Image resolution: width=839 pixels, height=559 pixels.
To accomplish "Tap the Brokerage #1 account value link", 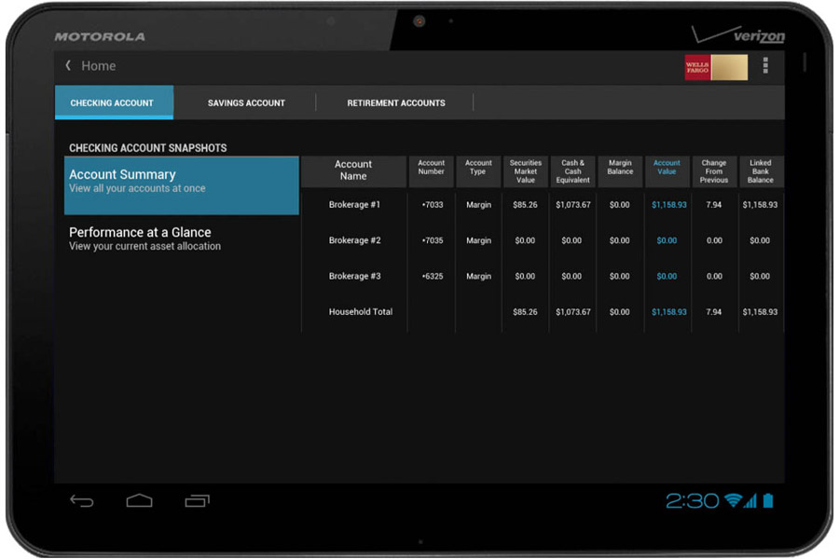I will point(667,205).
